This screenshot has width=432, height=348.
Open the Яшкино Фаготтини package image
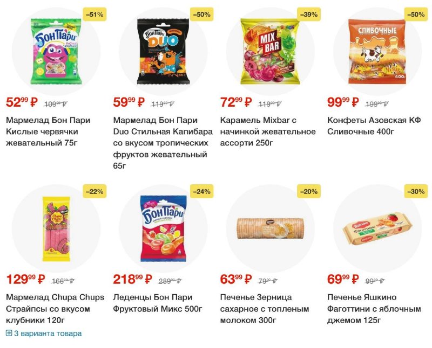377,229
